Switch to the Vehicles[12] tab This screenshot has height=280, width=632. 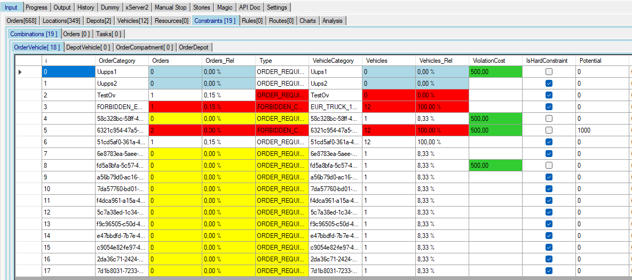(x=133, y=21)
